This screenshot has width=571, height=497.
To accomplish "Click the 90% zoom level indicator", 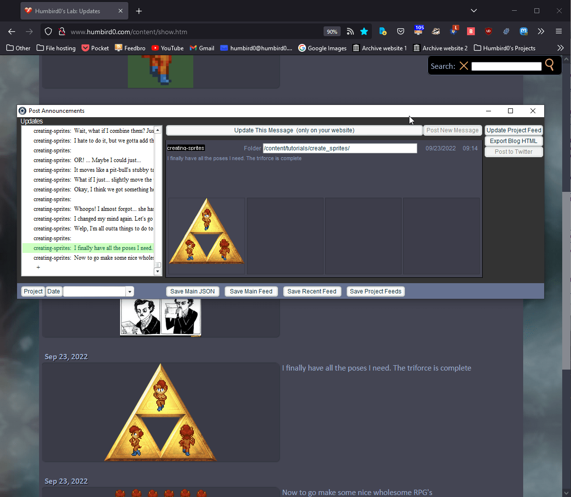I will (332, 32).
